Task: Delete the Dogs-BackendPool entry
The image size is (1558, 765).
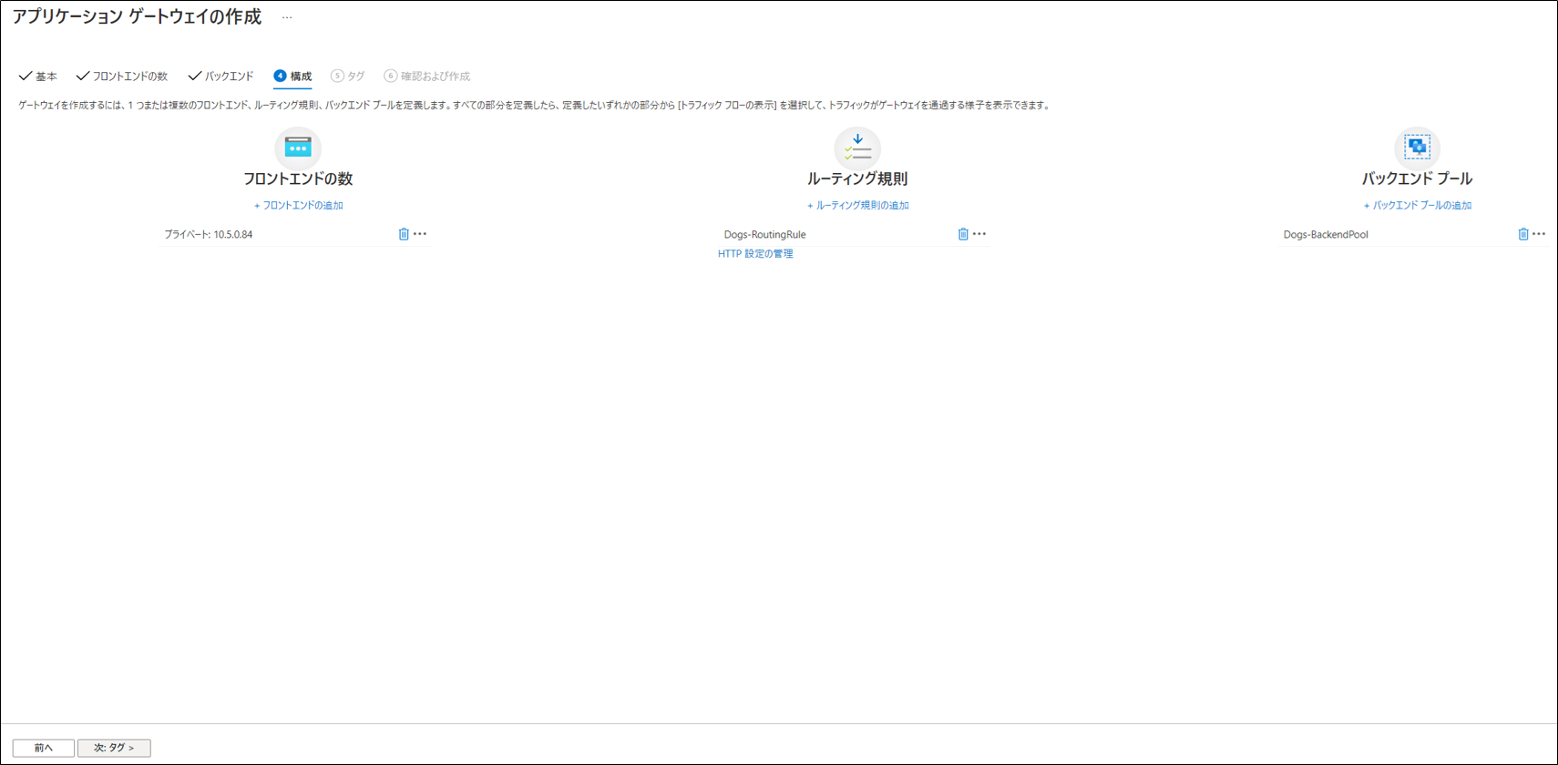Action: (1523, 234)
